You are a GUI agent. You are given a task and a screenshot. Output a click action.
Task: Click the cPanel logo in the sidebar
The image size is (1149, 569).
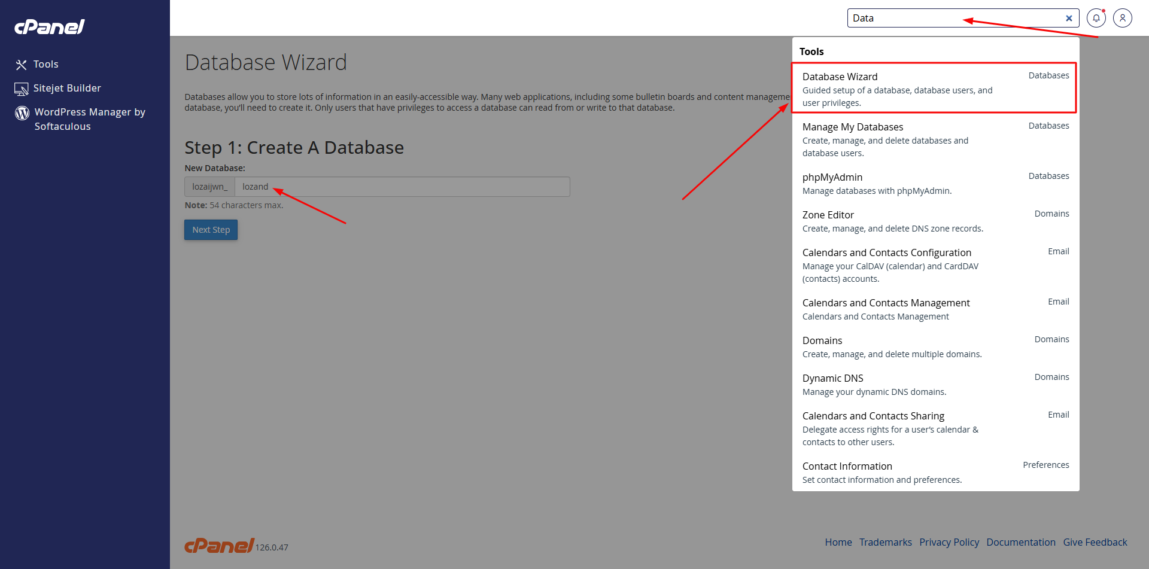[49, 26]
